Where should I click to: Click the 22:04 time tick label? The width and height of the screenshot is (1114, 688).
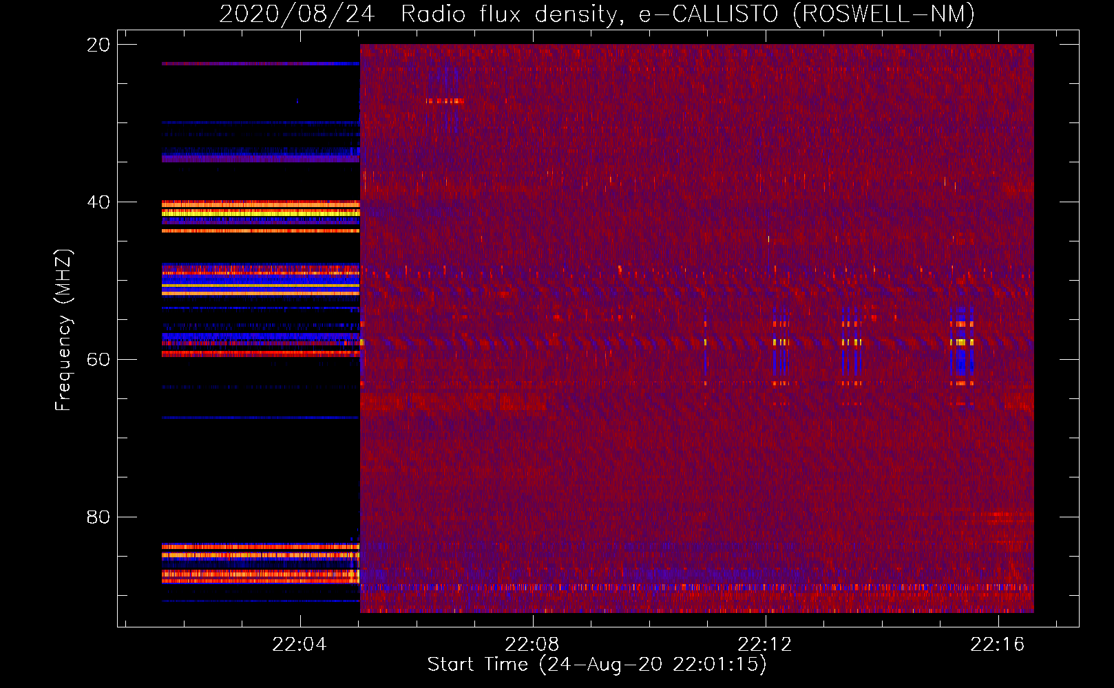tap(299, 645)
